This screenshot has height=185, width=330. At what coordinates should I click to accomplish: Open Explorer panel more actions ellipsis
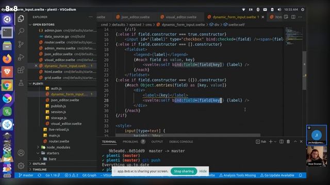pyautogui.click(x=91, y=17)
